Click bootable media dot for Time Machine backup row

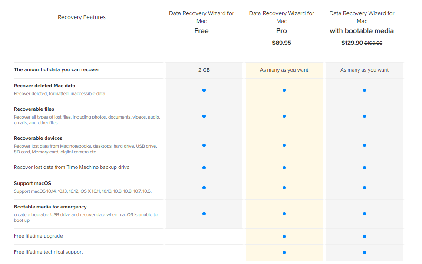click(x=364, y=168)
